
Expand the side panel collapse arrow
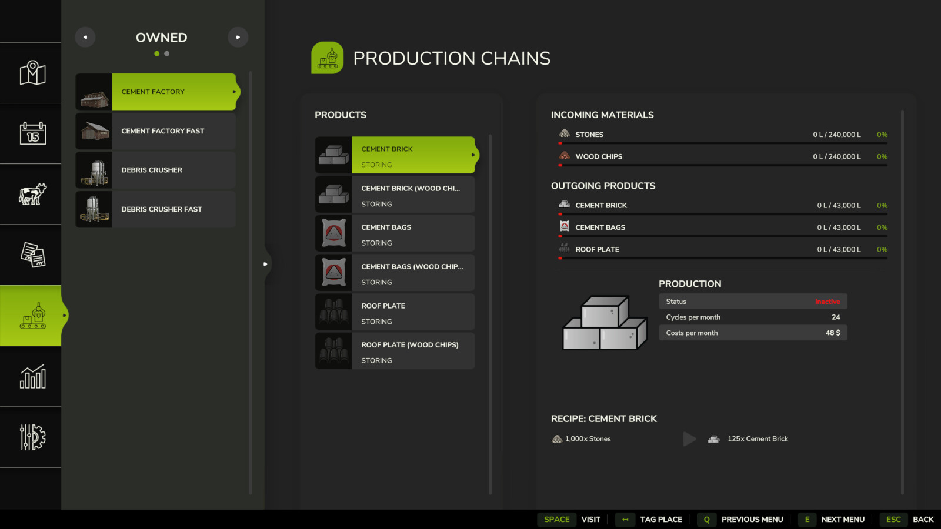coord(265,264)
